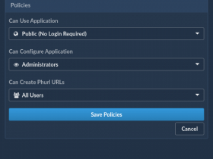
Task: Click the Policies panel header
Action: tap(106, 6)
